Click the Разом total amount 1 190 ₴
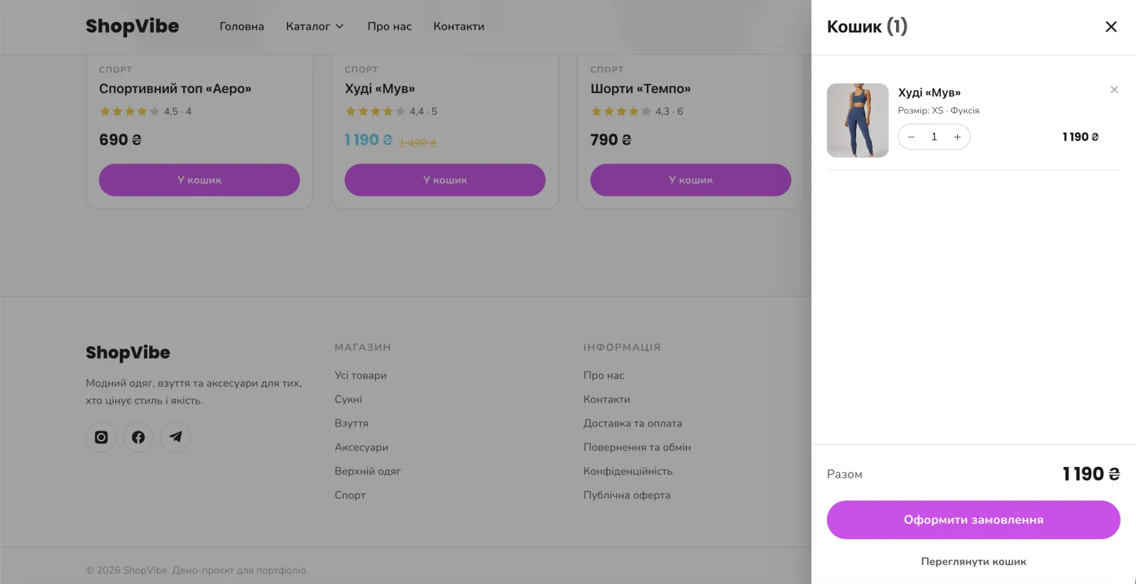 pyautogui.click(x=1091, y=474)
